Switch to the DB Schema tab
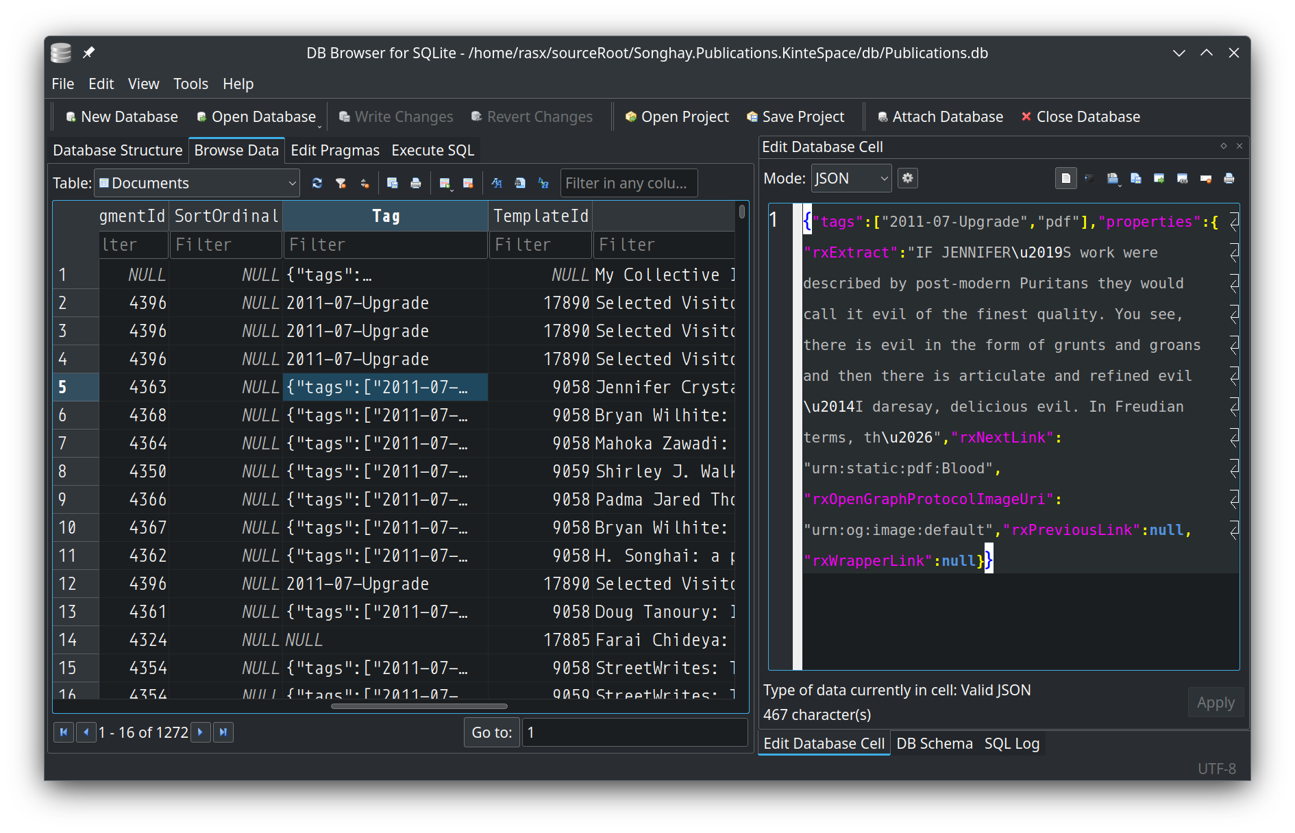The height and width of the screenshot is (833, 1295). (x=935, y=743)
